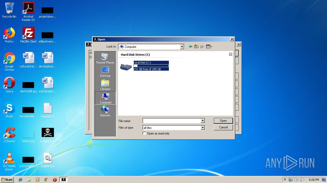Select the stillpartners desktop file

48,37
